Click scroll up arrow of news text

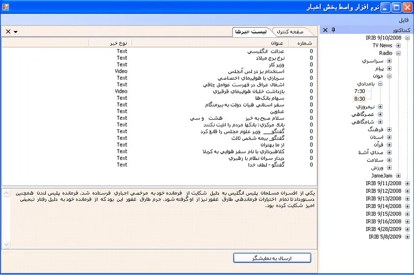(x=6, y=193)
